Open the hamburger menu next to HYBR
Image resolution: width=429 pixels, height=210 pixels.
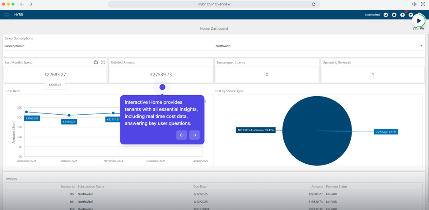tap(7, 15)
